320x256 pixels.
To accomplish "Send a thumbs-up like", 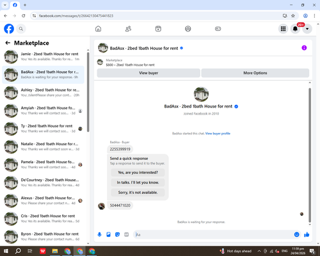I will 307,235.
